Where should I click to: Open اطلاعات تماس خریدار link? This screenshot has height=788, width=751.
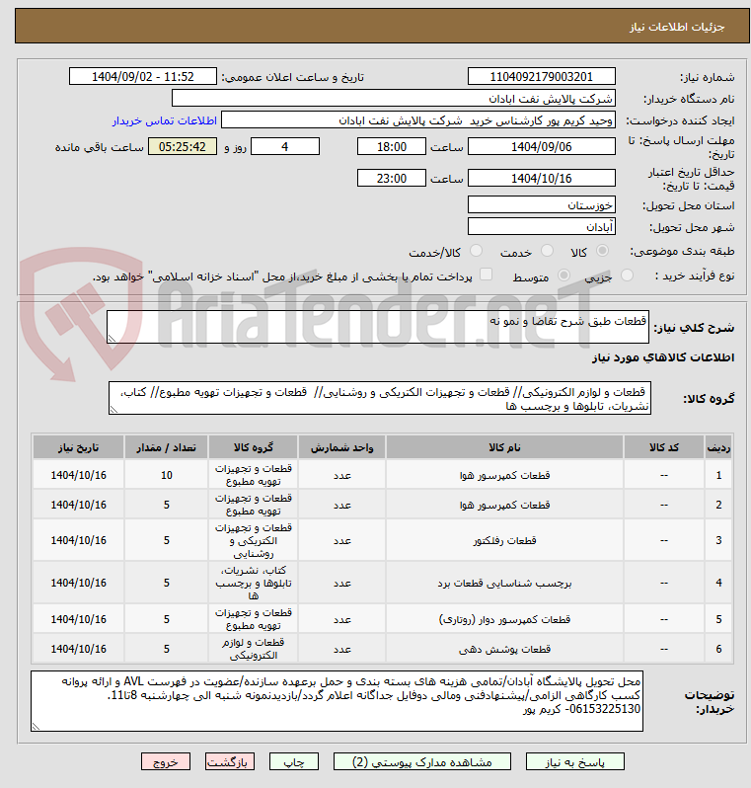pyautogui.click(x=164, y=121)
